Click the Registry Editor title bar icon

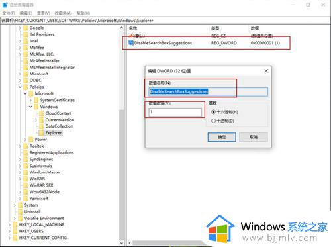pyautogui.click(x=5, y=5)
